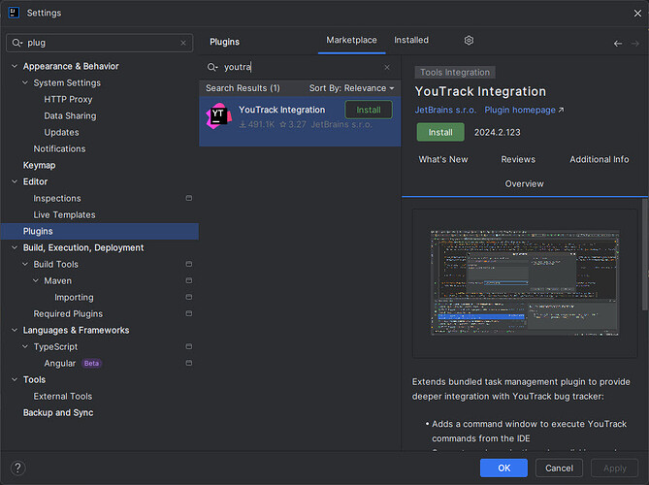Collapse the System Settings node
This screenshot has height=485, width=649.
(x=25, y=82)
